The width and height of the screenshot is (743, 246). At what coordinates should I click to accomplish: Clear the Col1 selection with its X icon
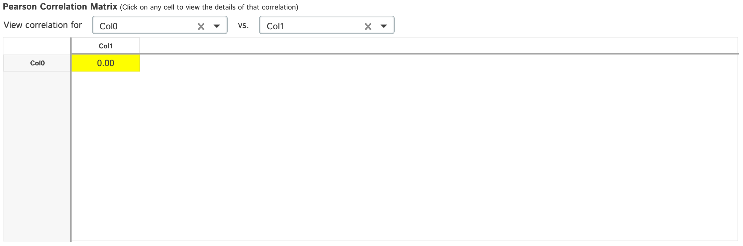pyautogui.click(x=368, y=27)
